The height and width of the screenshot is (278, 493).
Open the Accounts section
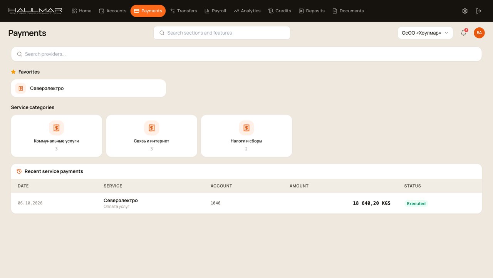[113, 11]
